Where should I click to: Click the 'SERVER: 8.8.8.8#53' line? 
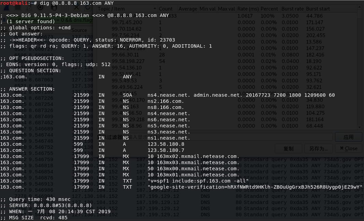[46, 205]
